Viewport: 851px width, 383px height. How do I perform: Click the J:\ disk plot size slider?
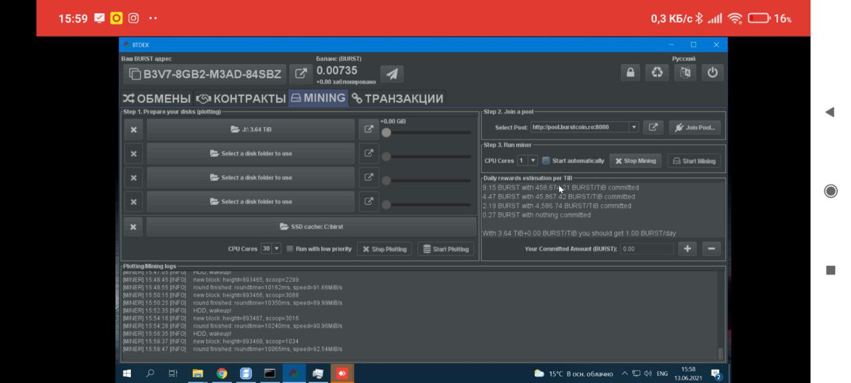click(425, 132)
